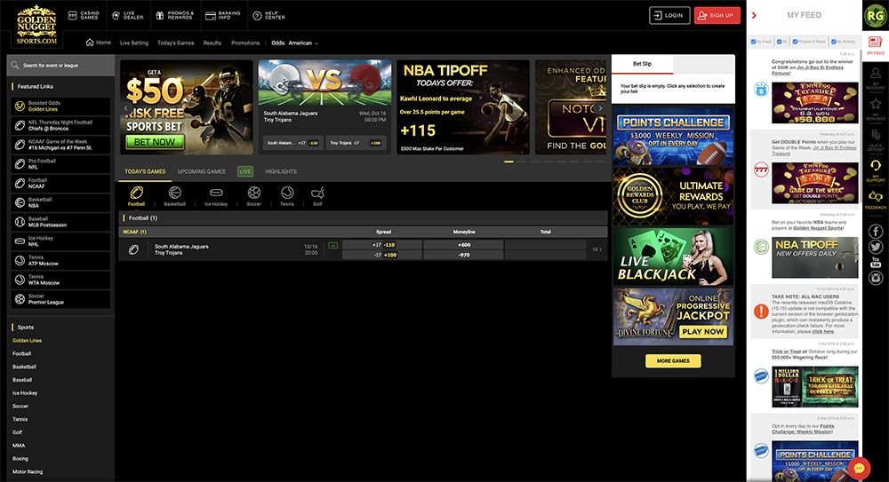The image size is (889, 482).
Task: Go to previous banner with the left carousel arrow
Action: click(x=126, y=107)
